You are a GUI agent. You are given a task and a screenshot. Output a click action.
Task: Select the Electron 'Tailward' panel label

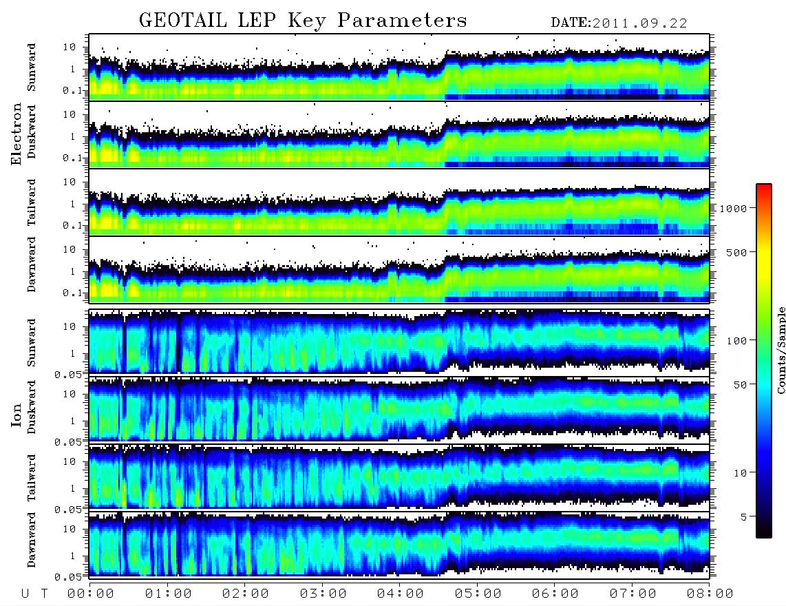point(32,202)
